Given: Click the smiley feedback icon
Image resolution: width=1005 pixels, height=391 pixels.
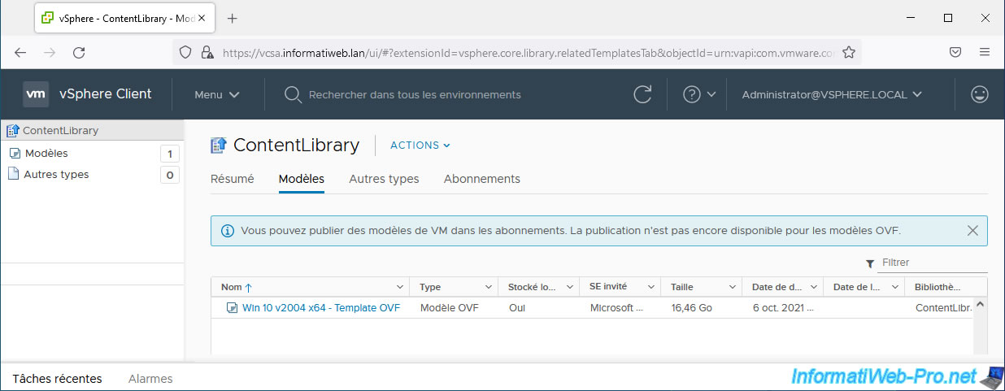Looking at the screenshot, I should click(979, 94).
